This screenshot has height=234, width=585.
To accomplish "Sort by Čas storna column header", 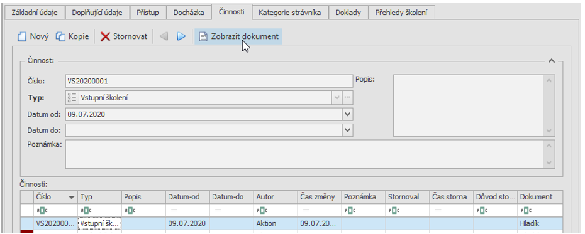I will pos(452,197).
